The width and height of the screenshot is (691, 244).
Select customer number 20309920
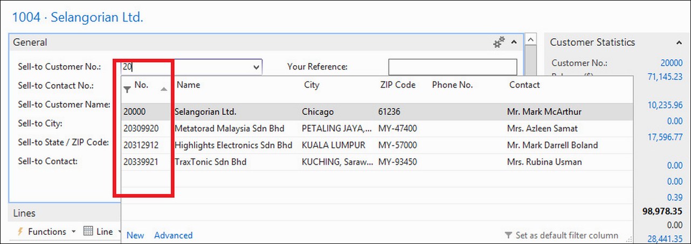(x=141, y=129)
